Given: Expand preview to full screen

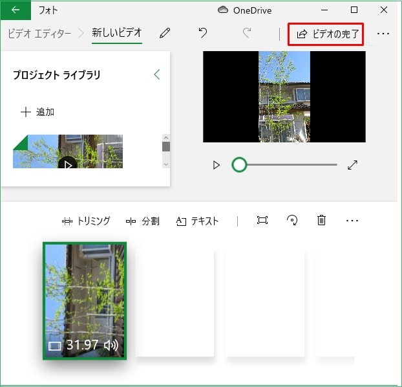Looking at the screenshot, I should 352,165.
